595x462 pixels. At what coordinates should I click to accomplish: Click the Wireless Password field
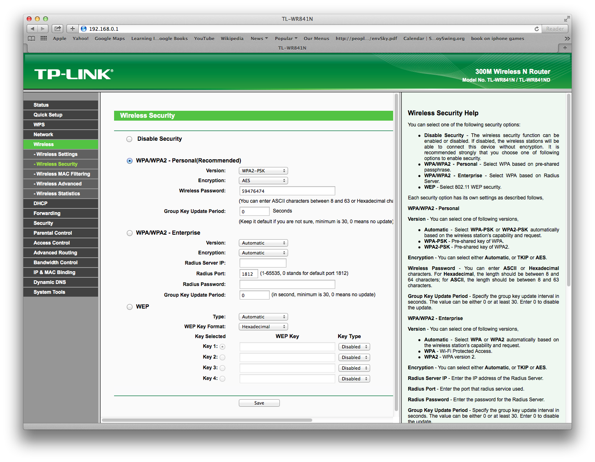tap(287, 191)
